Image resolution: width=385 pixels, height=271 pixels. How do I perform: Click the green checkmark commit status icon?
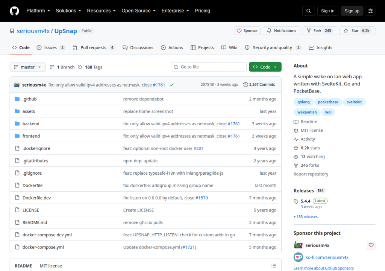(171, 85)
